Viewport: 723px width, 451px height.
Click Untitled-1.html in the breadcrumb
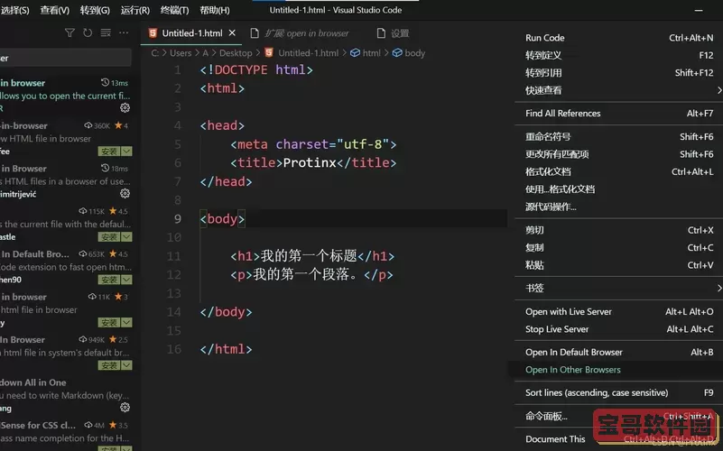click(x=308, y=53)
